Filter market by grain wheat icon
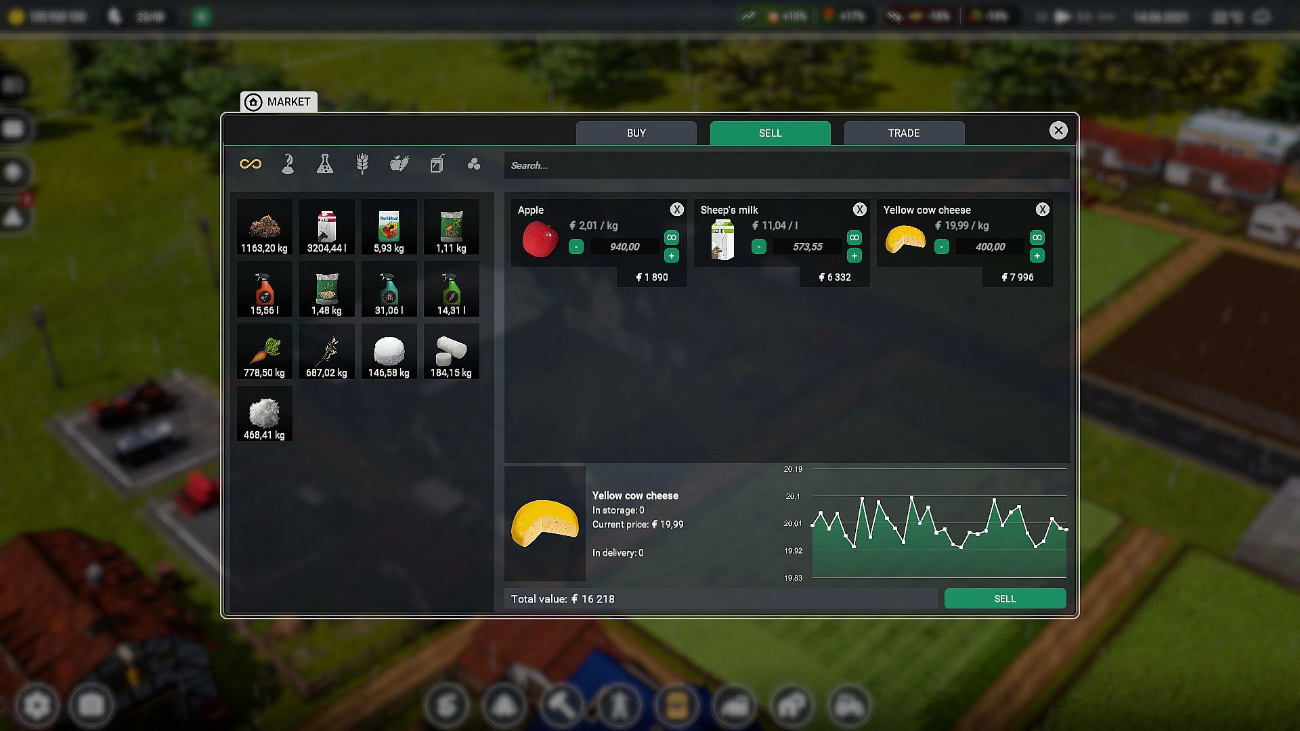 click(x=362, y=164)
